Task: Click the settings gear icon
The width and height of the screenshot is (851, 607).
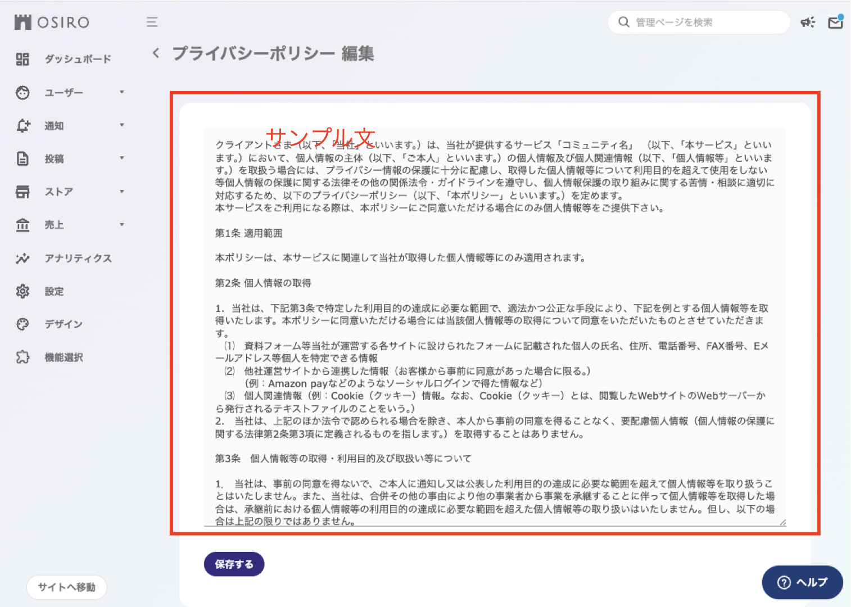Action: [x=22, y=291]
